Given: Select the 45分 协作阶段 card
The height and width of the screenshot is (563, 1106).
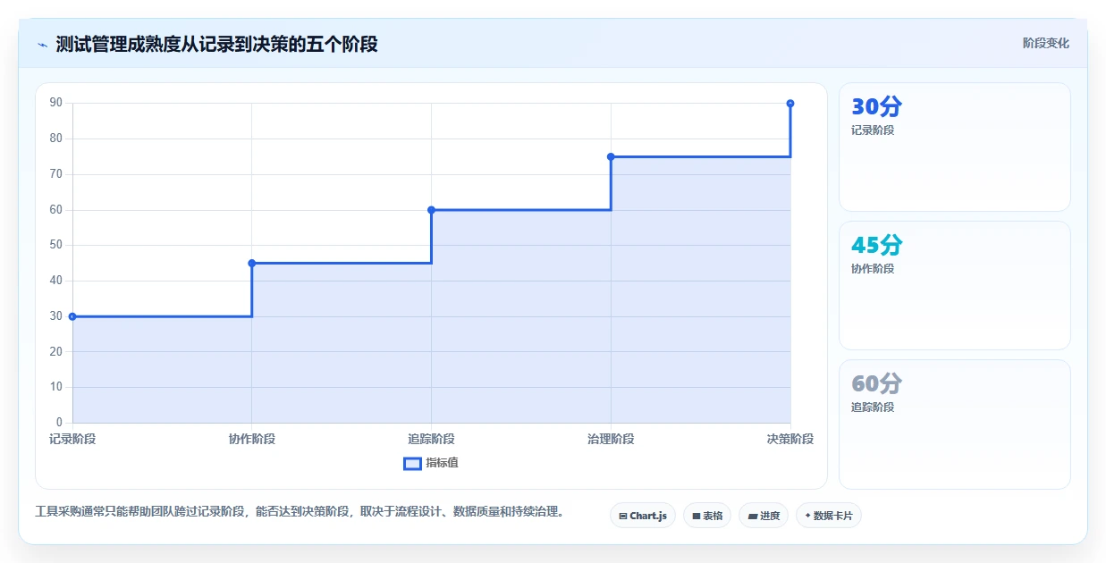Looking at the screenshot, I should coord(954,285).
